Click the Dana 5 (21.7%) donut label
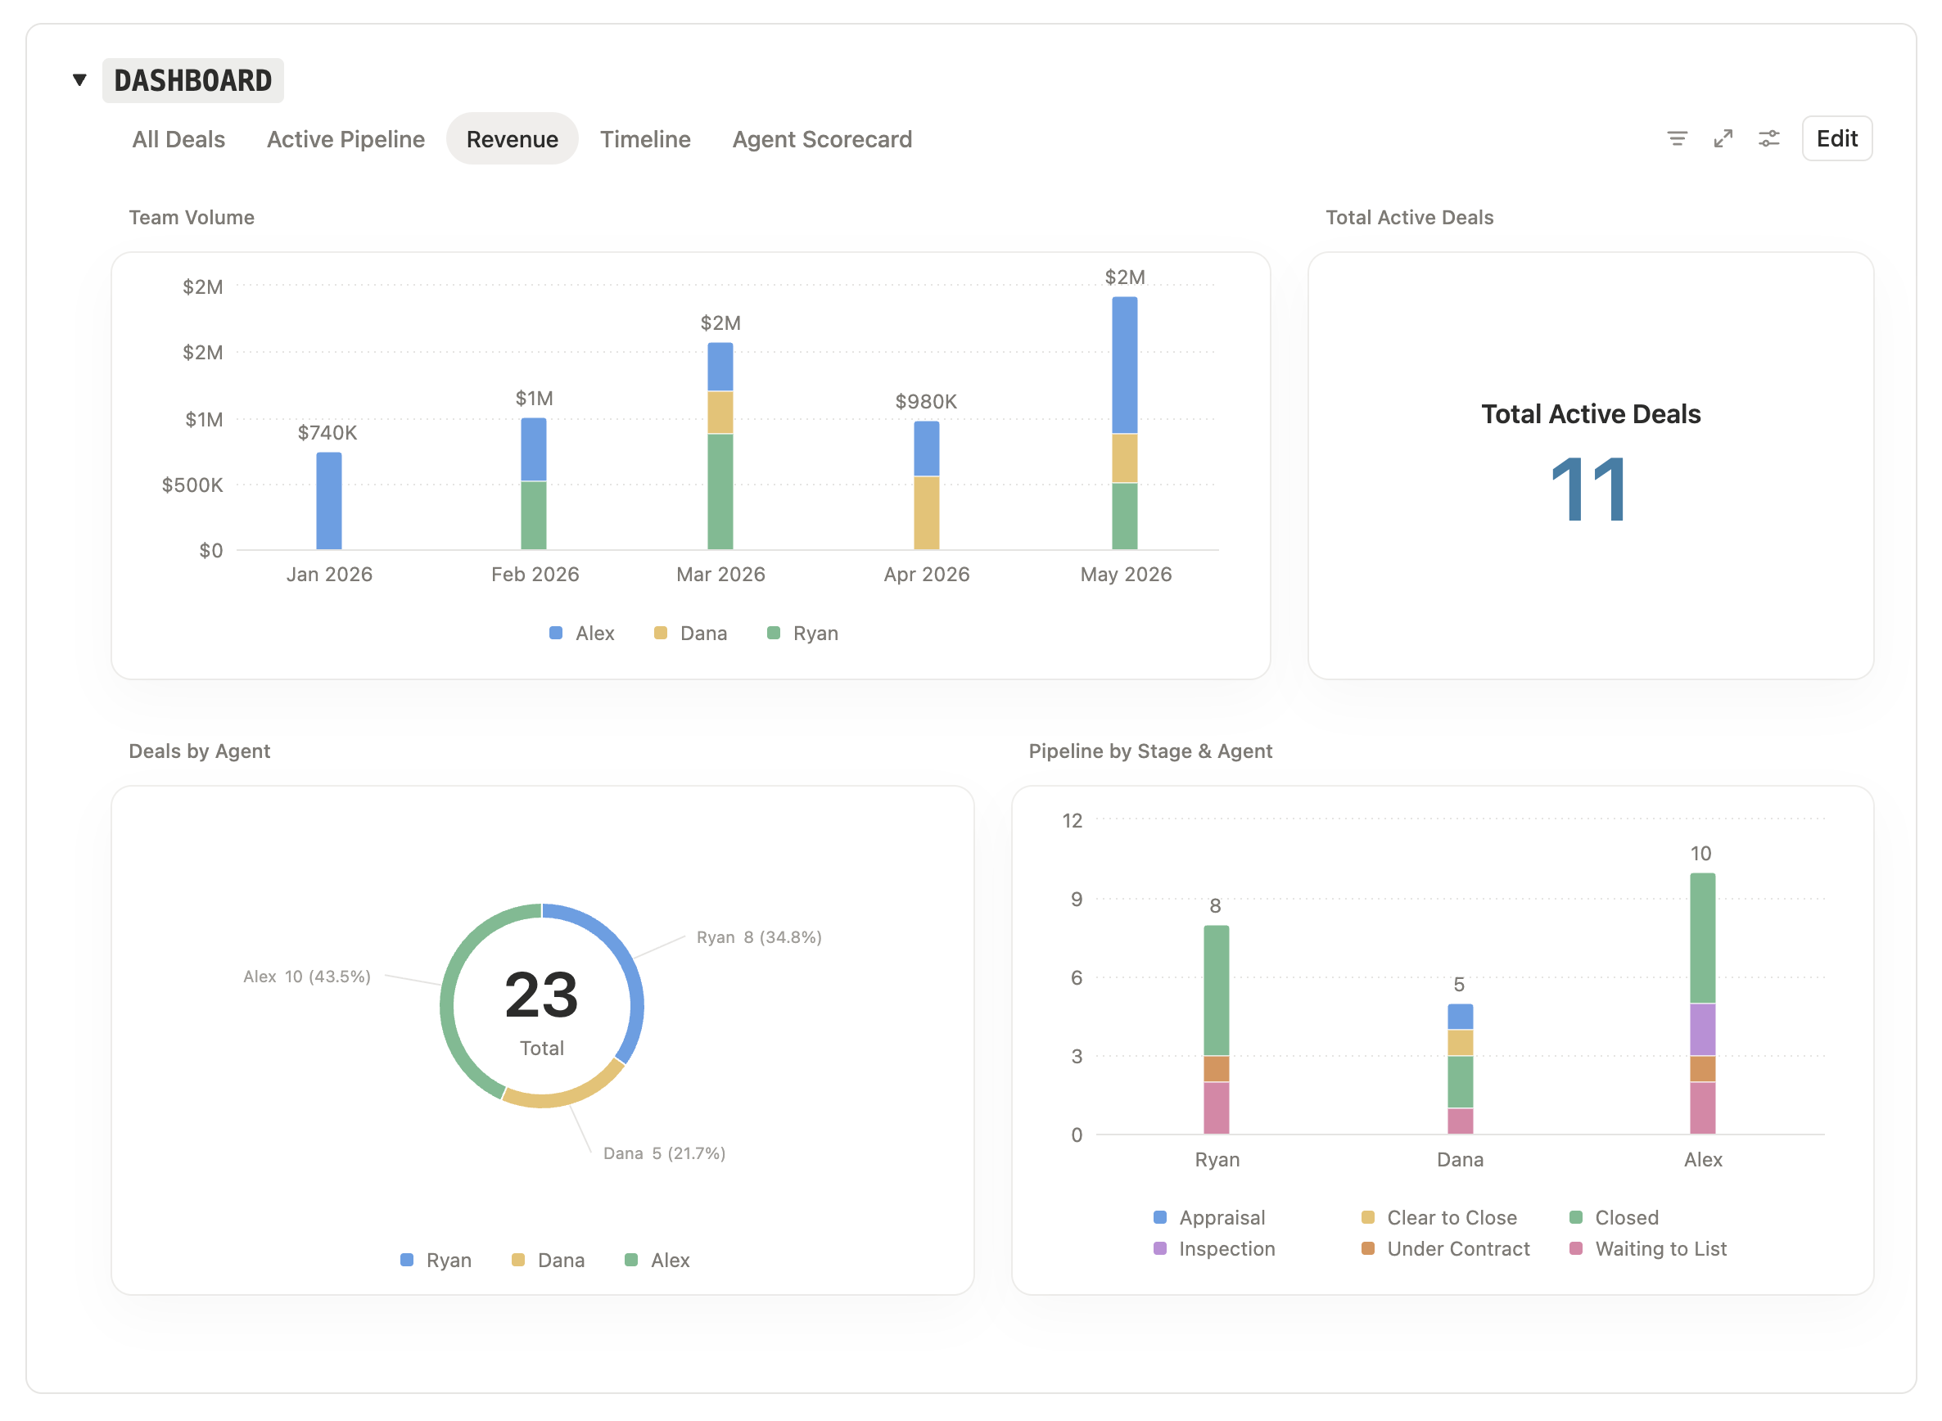Viewport: 1942px width, 1421px height. 663,1153
